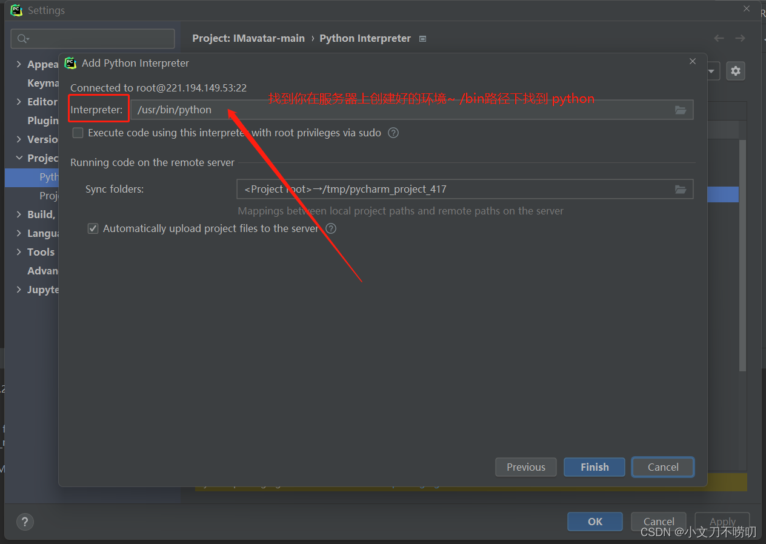Click the Mappings between local project paths hint
Viewport: 766px width, 544px height.
(x=401, y=211)
